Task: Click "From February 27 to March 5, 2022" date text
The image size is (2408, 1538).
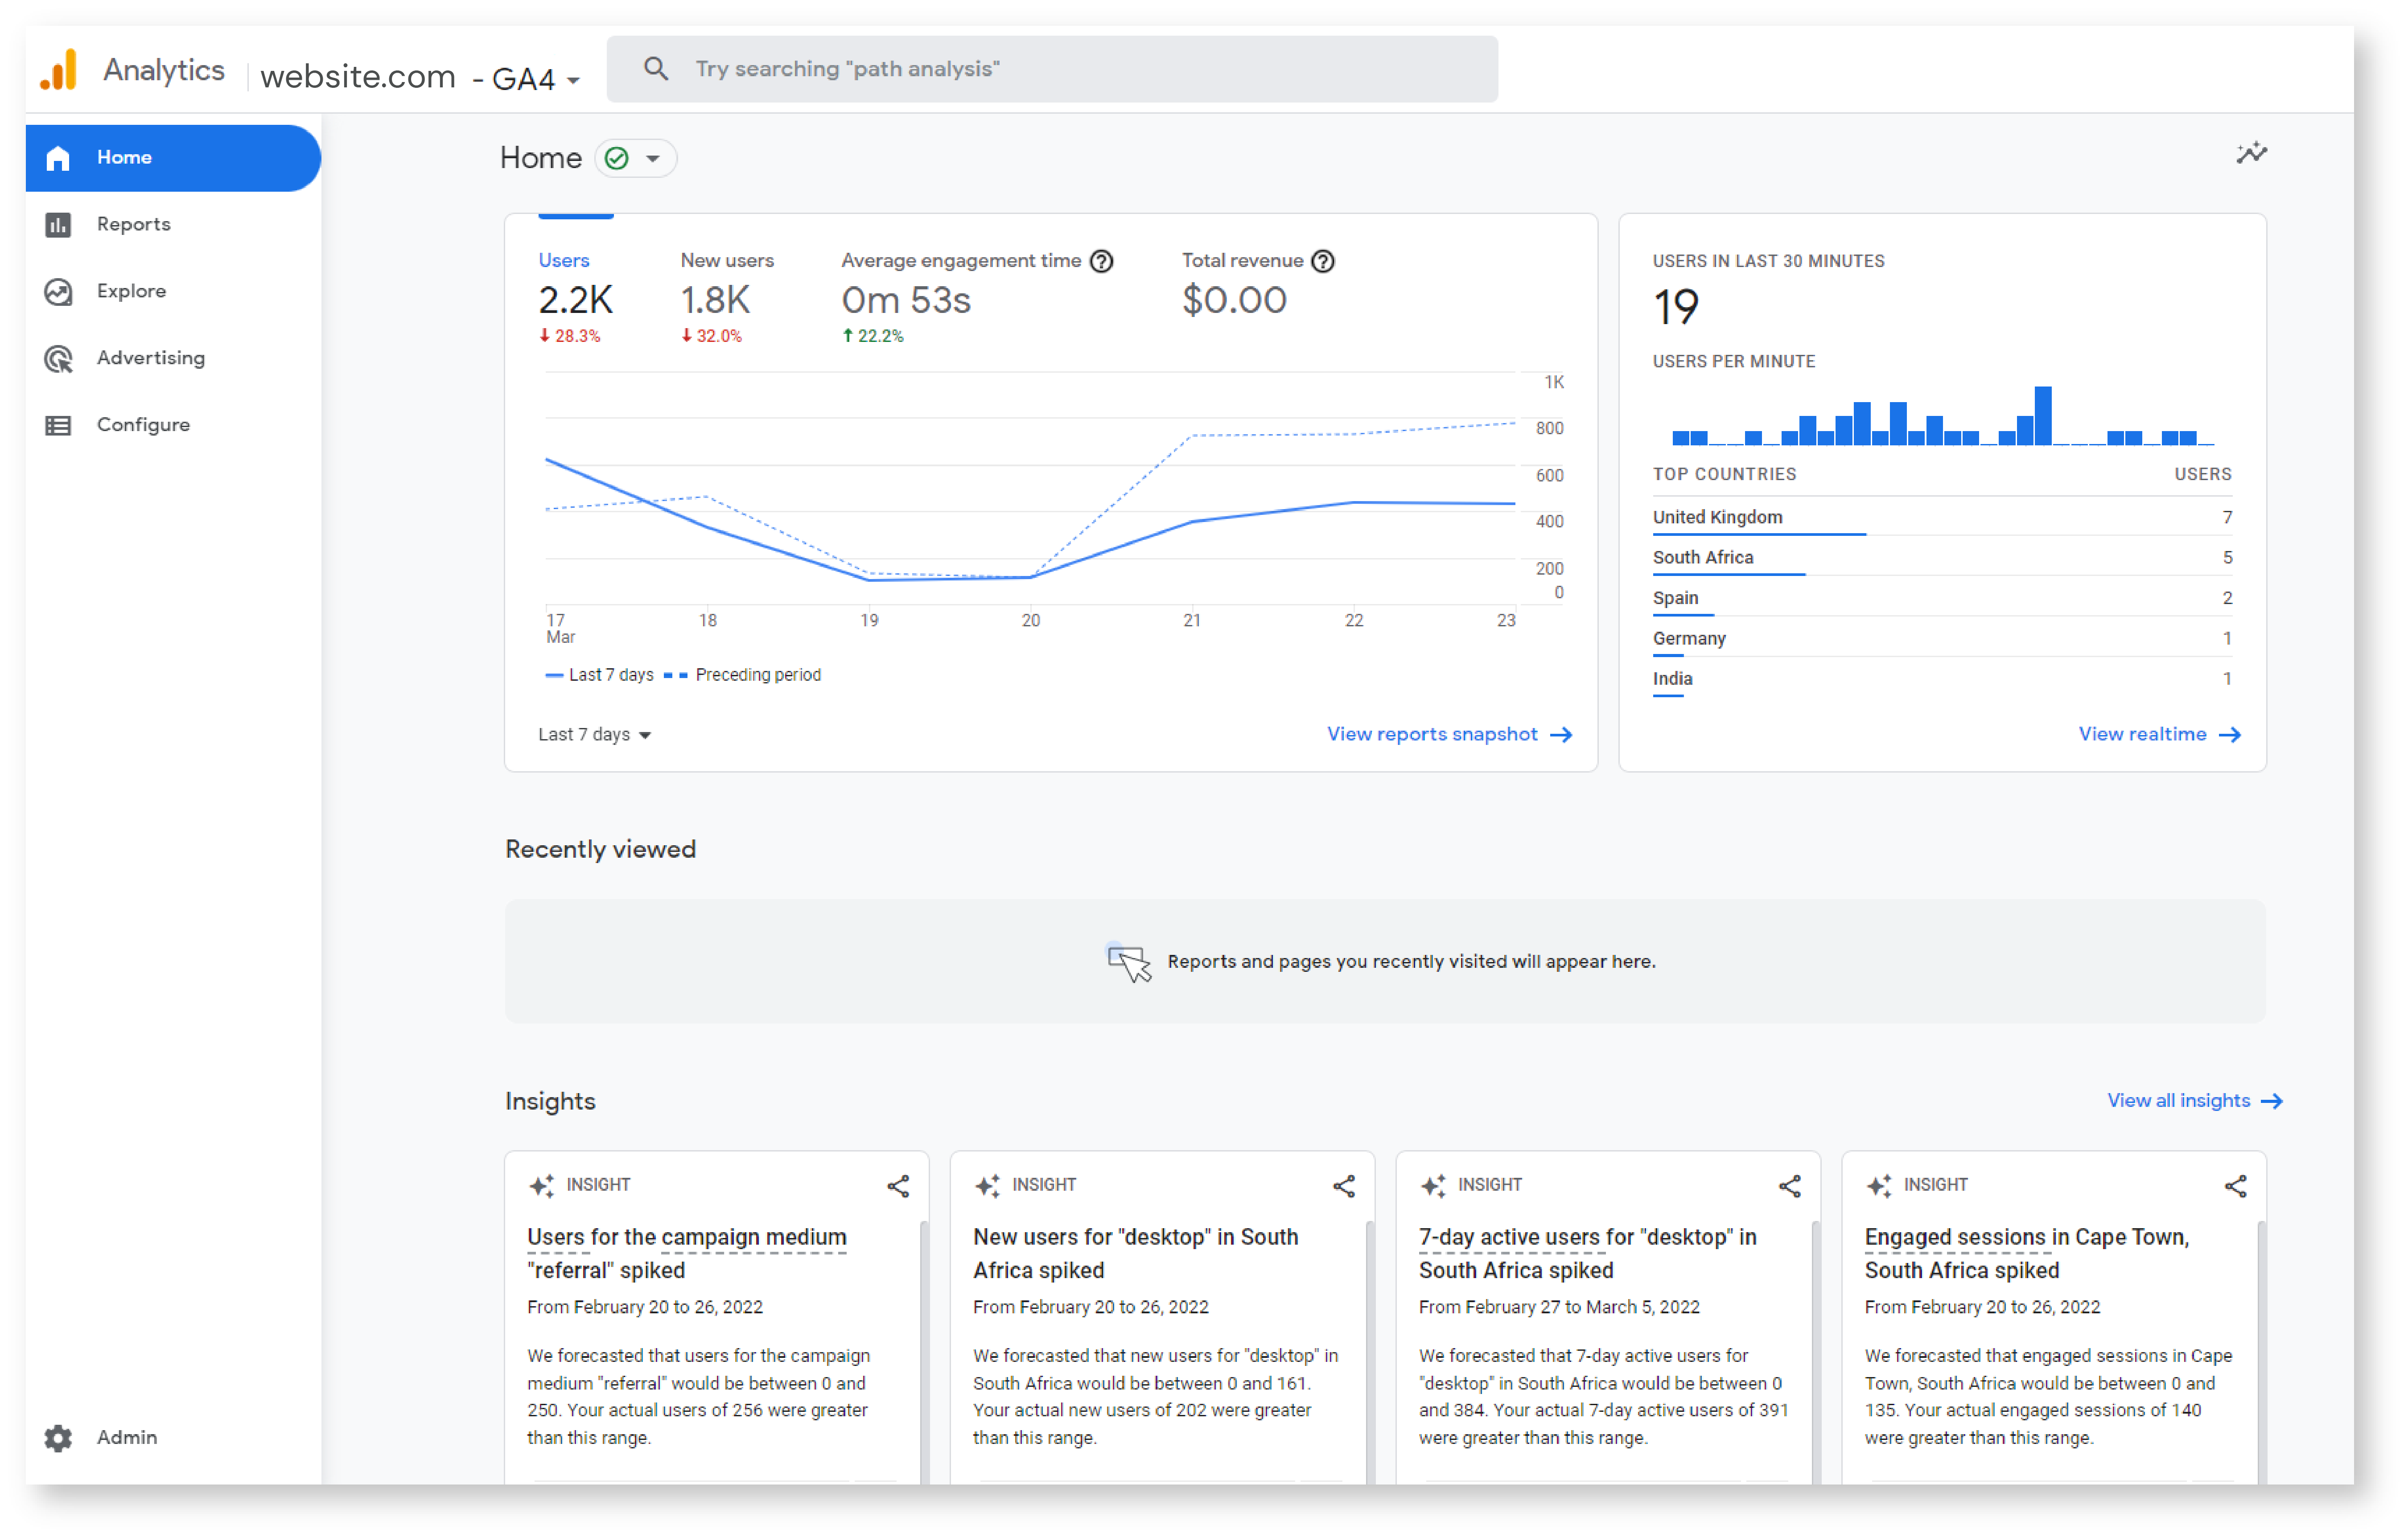Action: tap(1559, 1307)
